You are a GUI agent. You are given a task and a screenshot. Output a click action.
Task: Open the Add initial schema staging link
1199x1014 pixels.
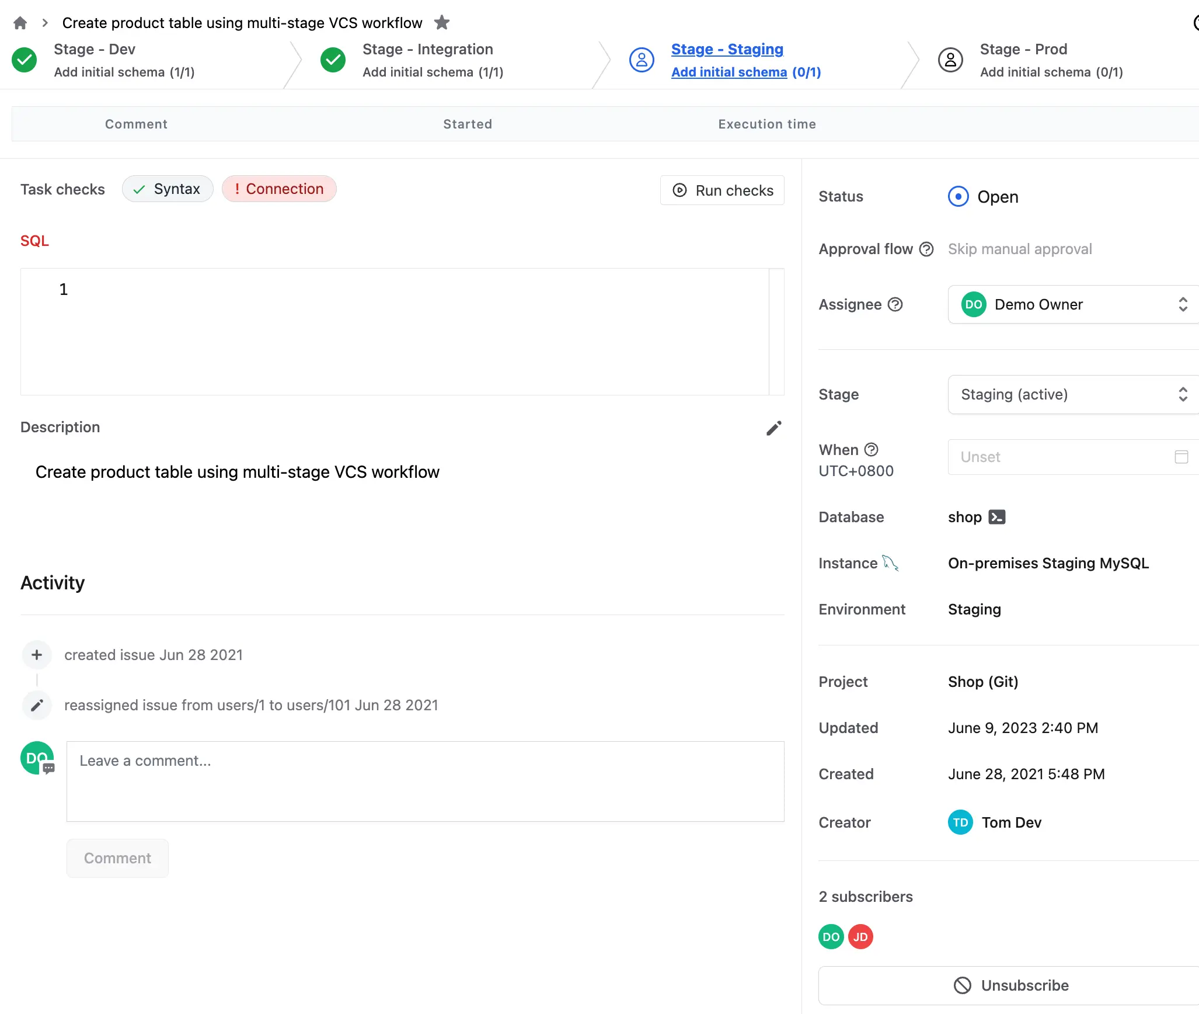[x=729, y=72]
